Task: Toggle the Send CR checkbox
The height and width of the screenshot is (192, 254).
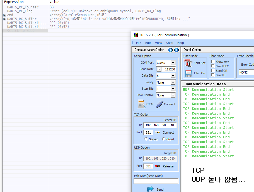Action: pos(213,71)
